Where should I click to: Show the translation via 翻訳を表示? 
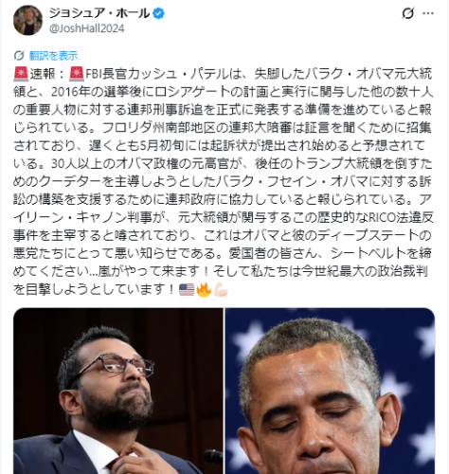(x=53, y=56)
